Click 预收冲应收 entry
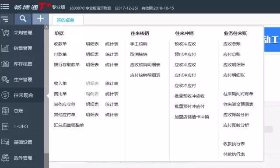280x168 pixels. click(x=185, y=44)
